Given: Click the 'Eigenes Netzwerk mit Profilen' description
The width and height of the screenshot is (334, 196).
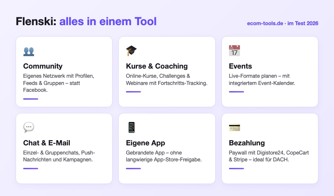Looking at the screenshot, I should pos(59,83).
